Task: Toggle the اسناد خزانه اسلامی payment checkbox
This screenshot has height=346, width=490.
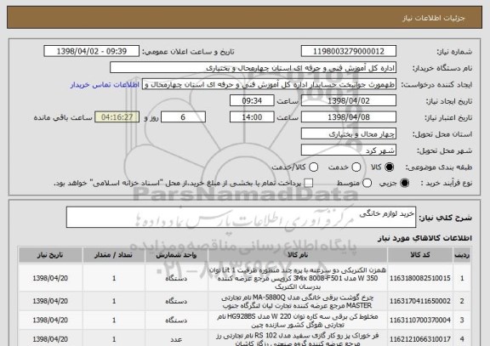Action: (309, 183)
